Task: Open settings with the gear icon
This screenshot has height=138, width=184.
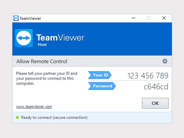Action: (165, 61)
